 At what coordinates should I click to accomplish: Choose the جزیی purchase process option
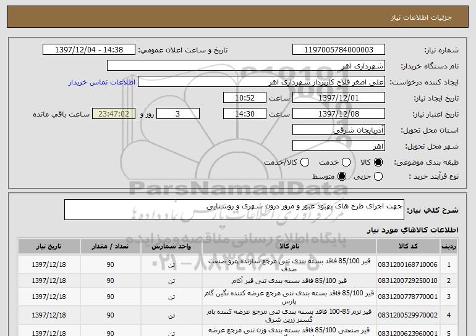pos(378,176)
